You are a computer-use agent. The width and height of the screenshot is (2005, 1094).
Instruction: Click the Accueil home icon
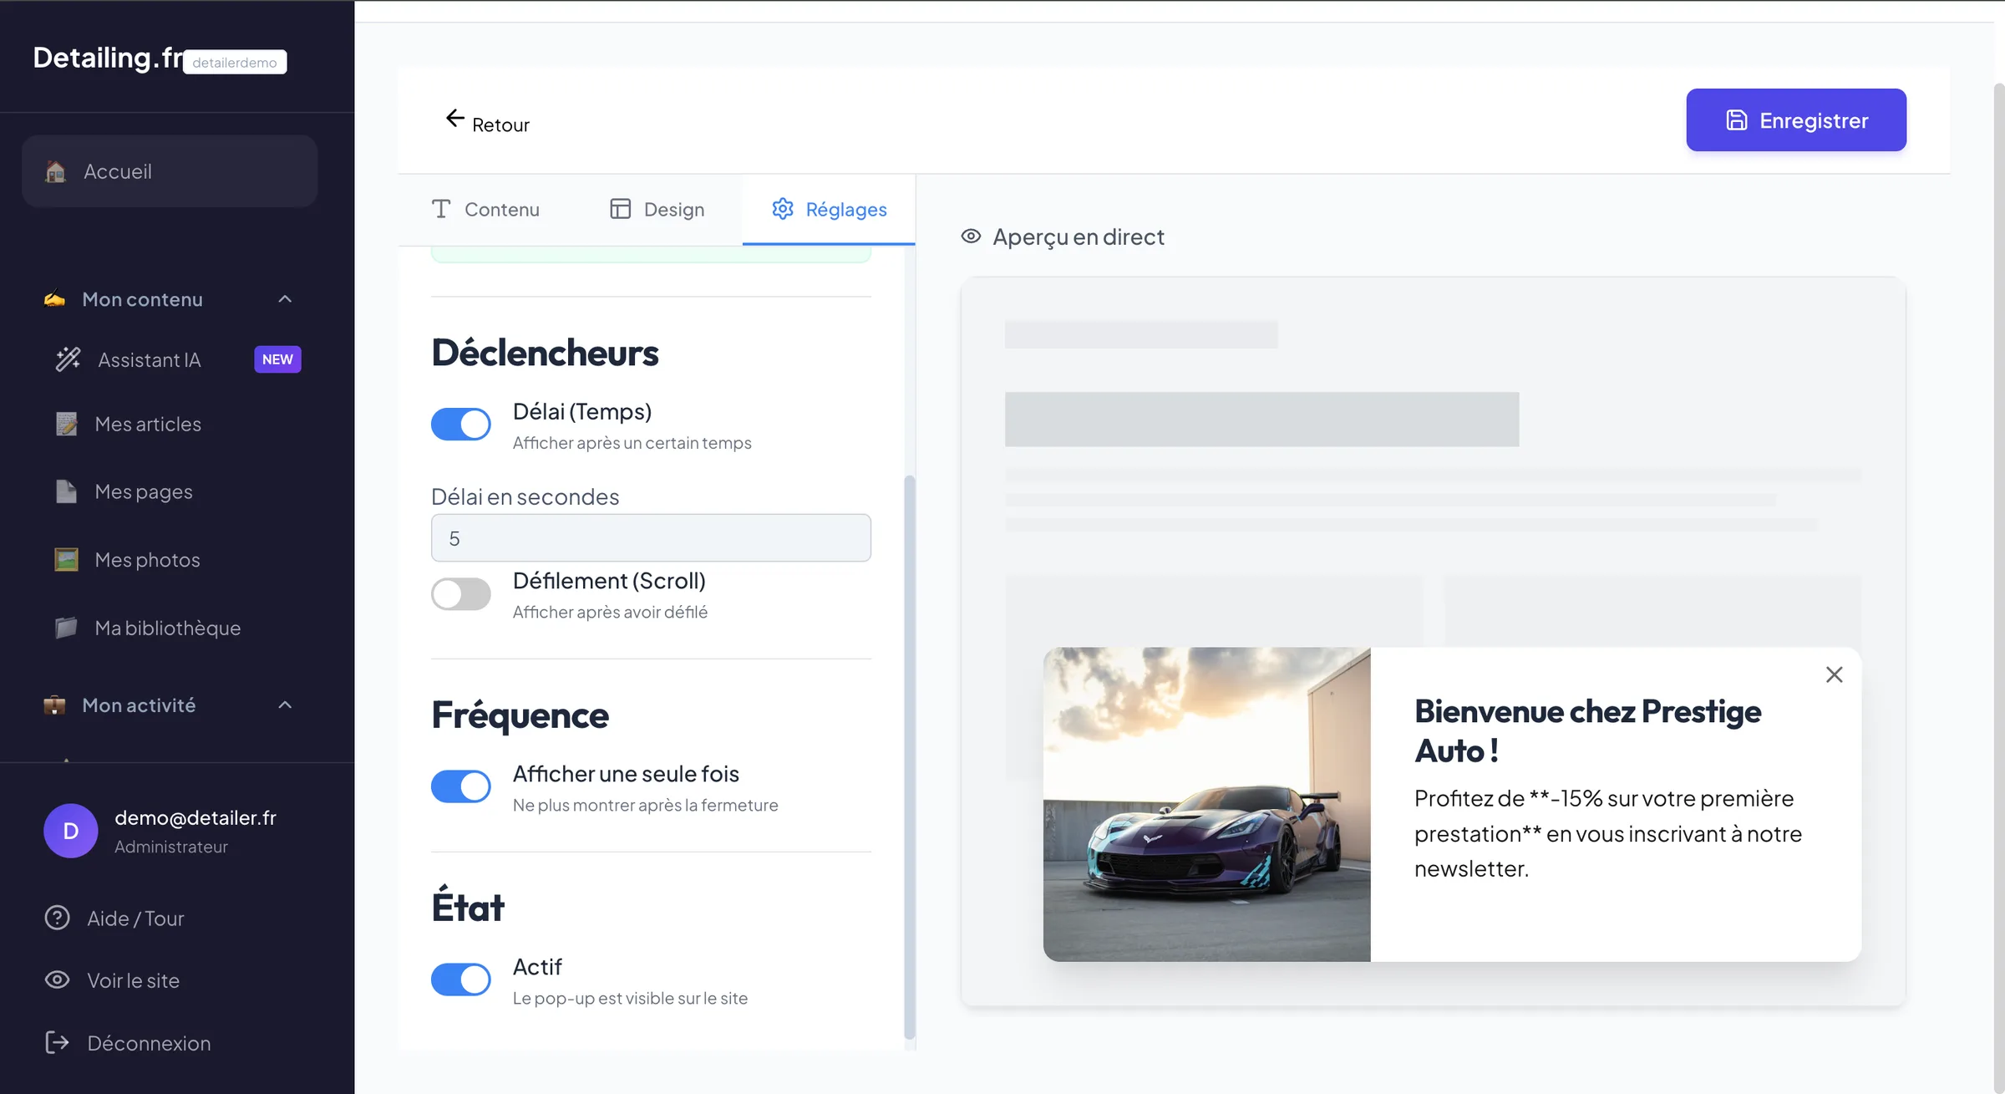click(56, 171)
